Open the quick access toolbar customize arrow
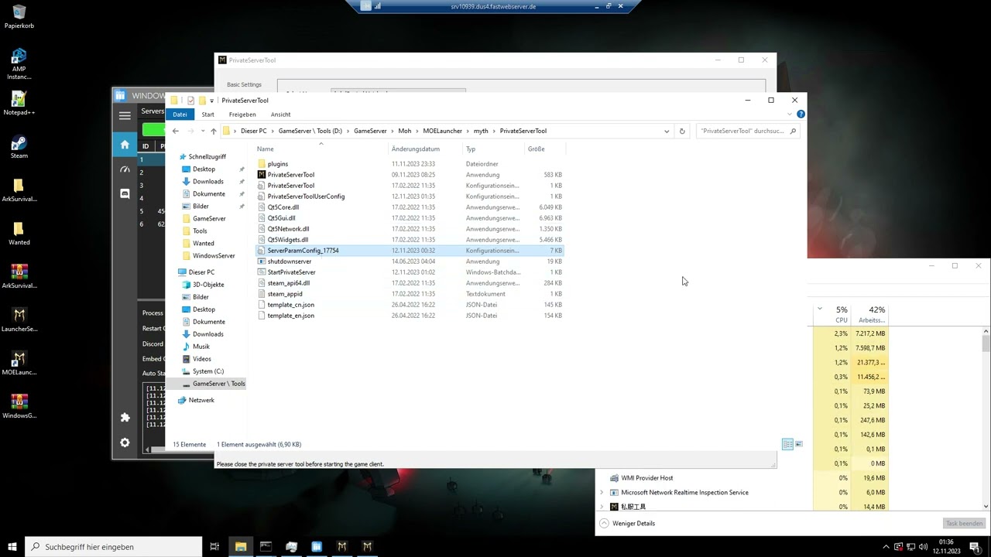Screen dimensions: 991x557 (x=211, y=101)
